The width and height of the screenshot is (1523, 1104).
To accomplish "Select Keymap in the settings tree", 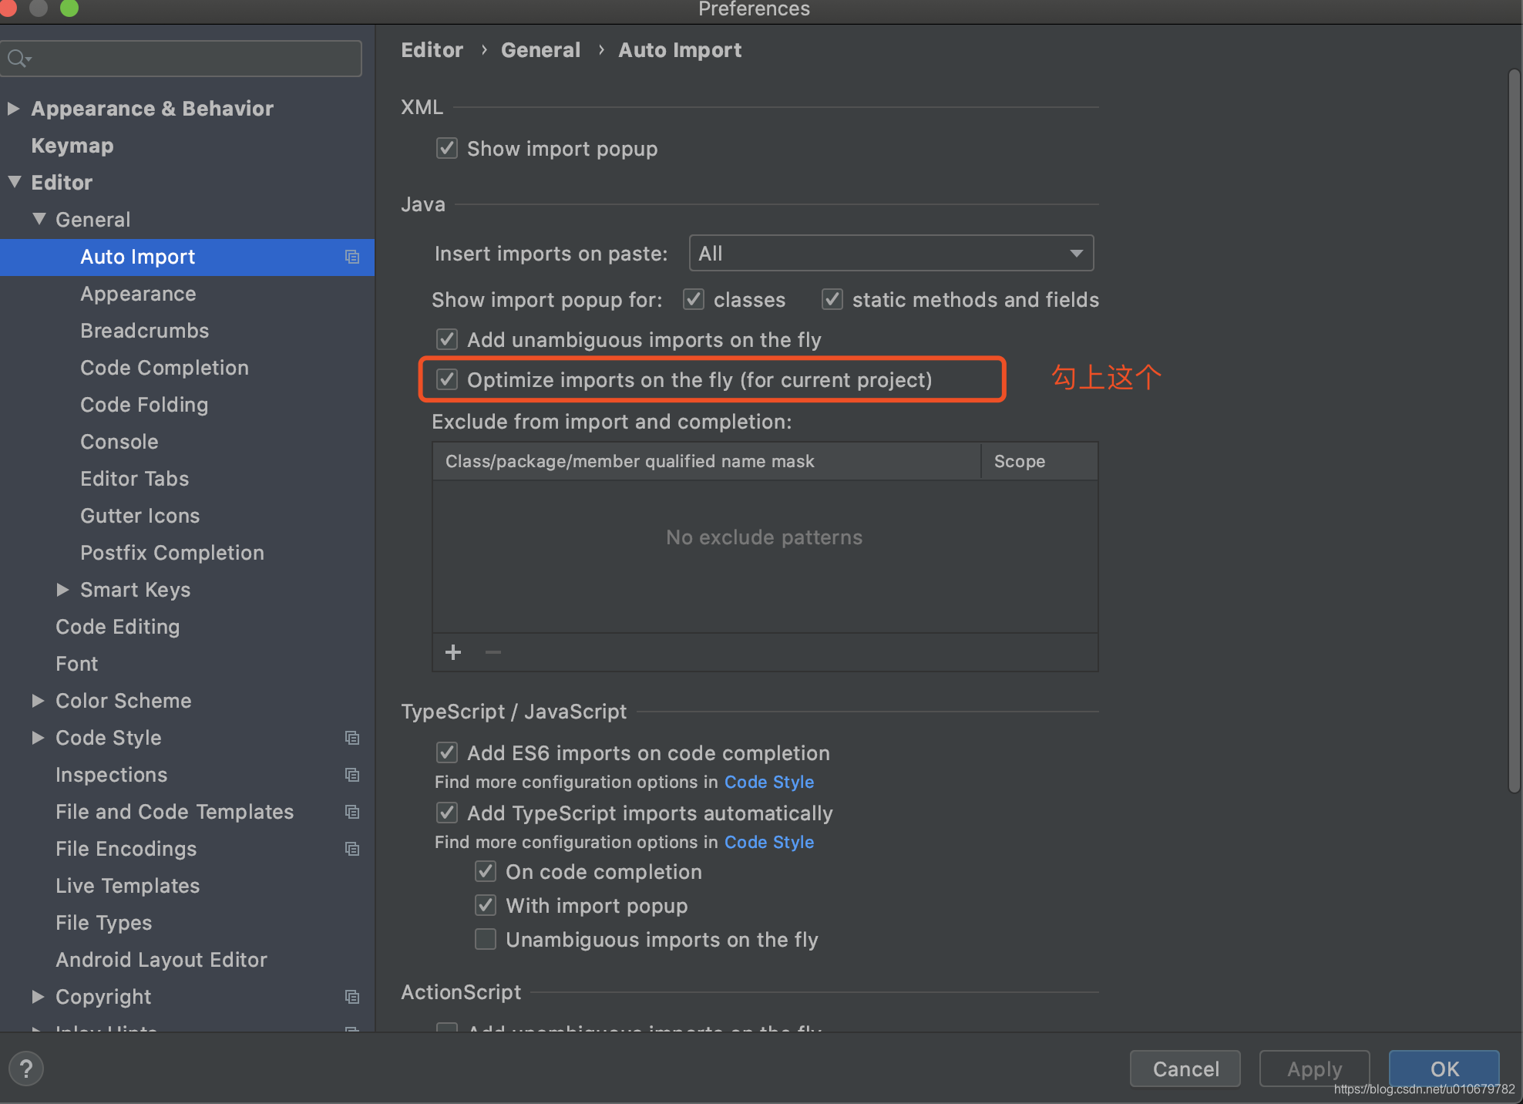I will (x=72, y=146).
